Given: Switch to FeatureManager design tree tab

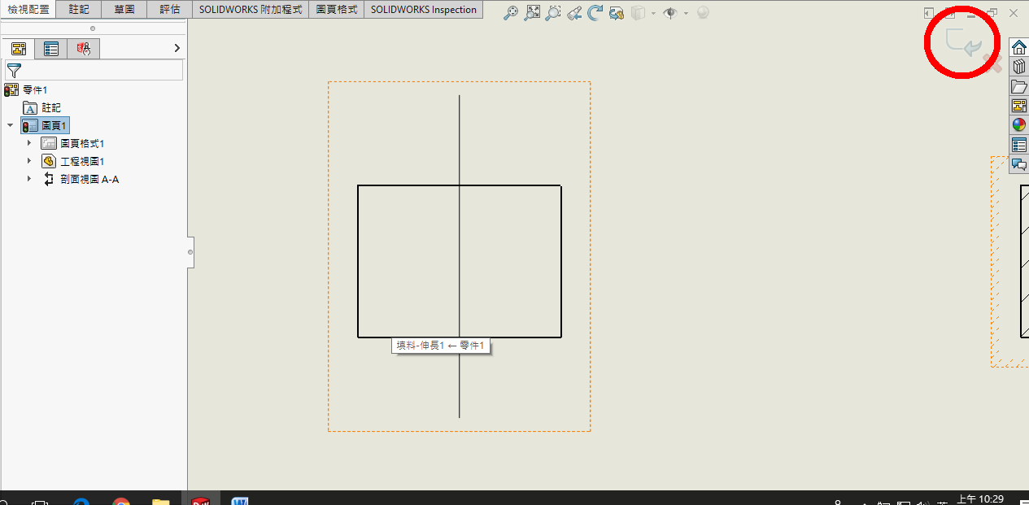Looking at the screenshot, I should 19,49.
